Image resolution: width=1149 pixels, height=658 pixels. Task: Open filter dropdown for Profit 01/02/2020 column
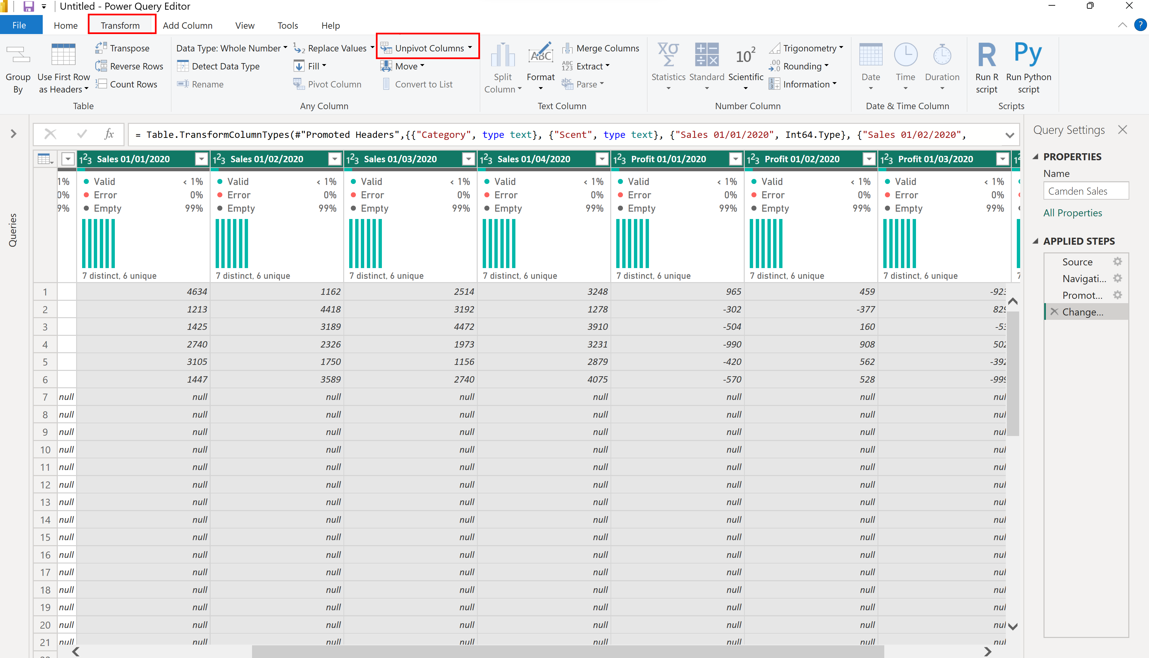[869, 159]
